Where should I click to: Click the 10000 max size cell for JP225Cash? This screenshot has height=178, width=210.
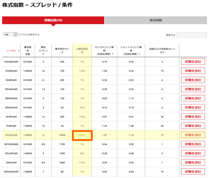[62, 135]
